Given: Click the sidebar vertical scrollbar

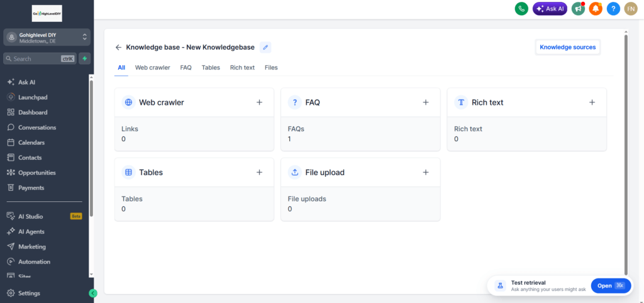Looking at the screenshot, I should 91,147.
